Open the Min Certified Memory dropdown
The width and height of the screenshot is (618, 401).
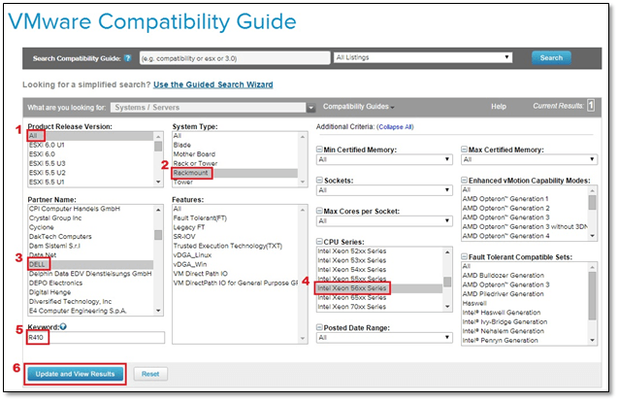(x=384, y=159)
